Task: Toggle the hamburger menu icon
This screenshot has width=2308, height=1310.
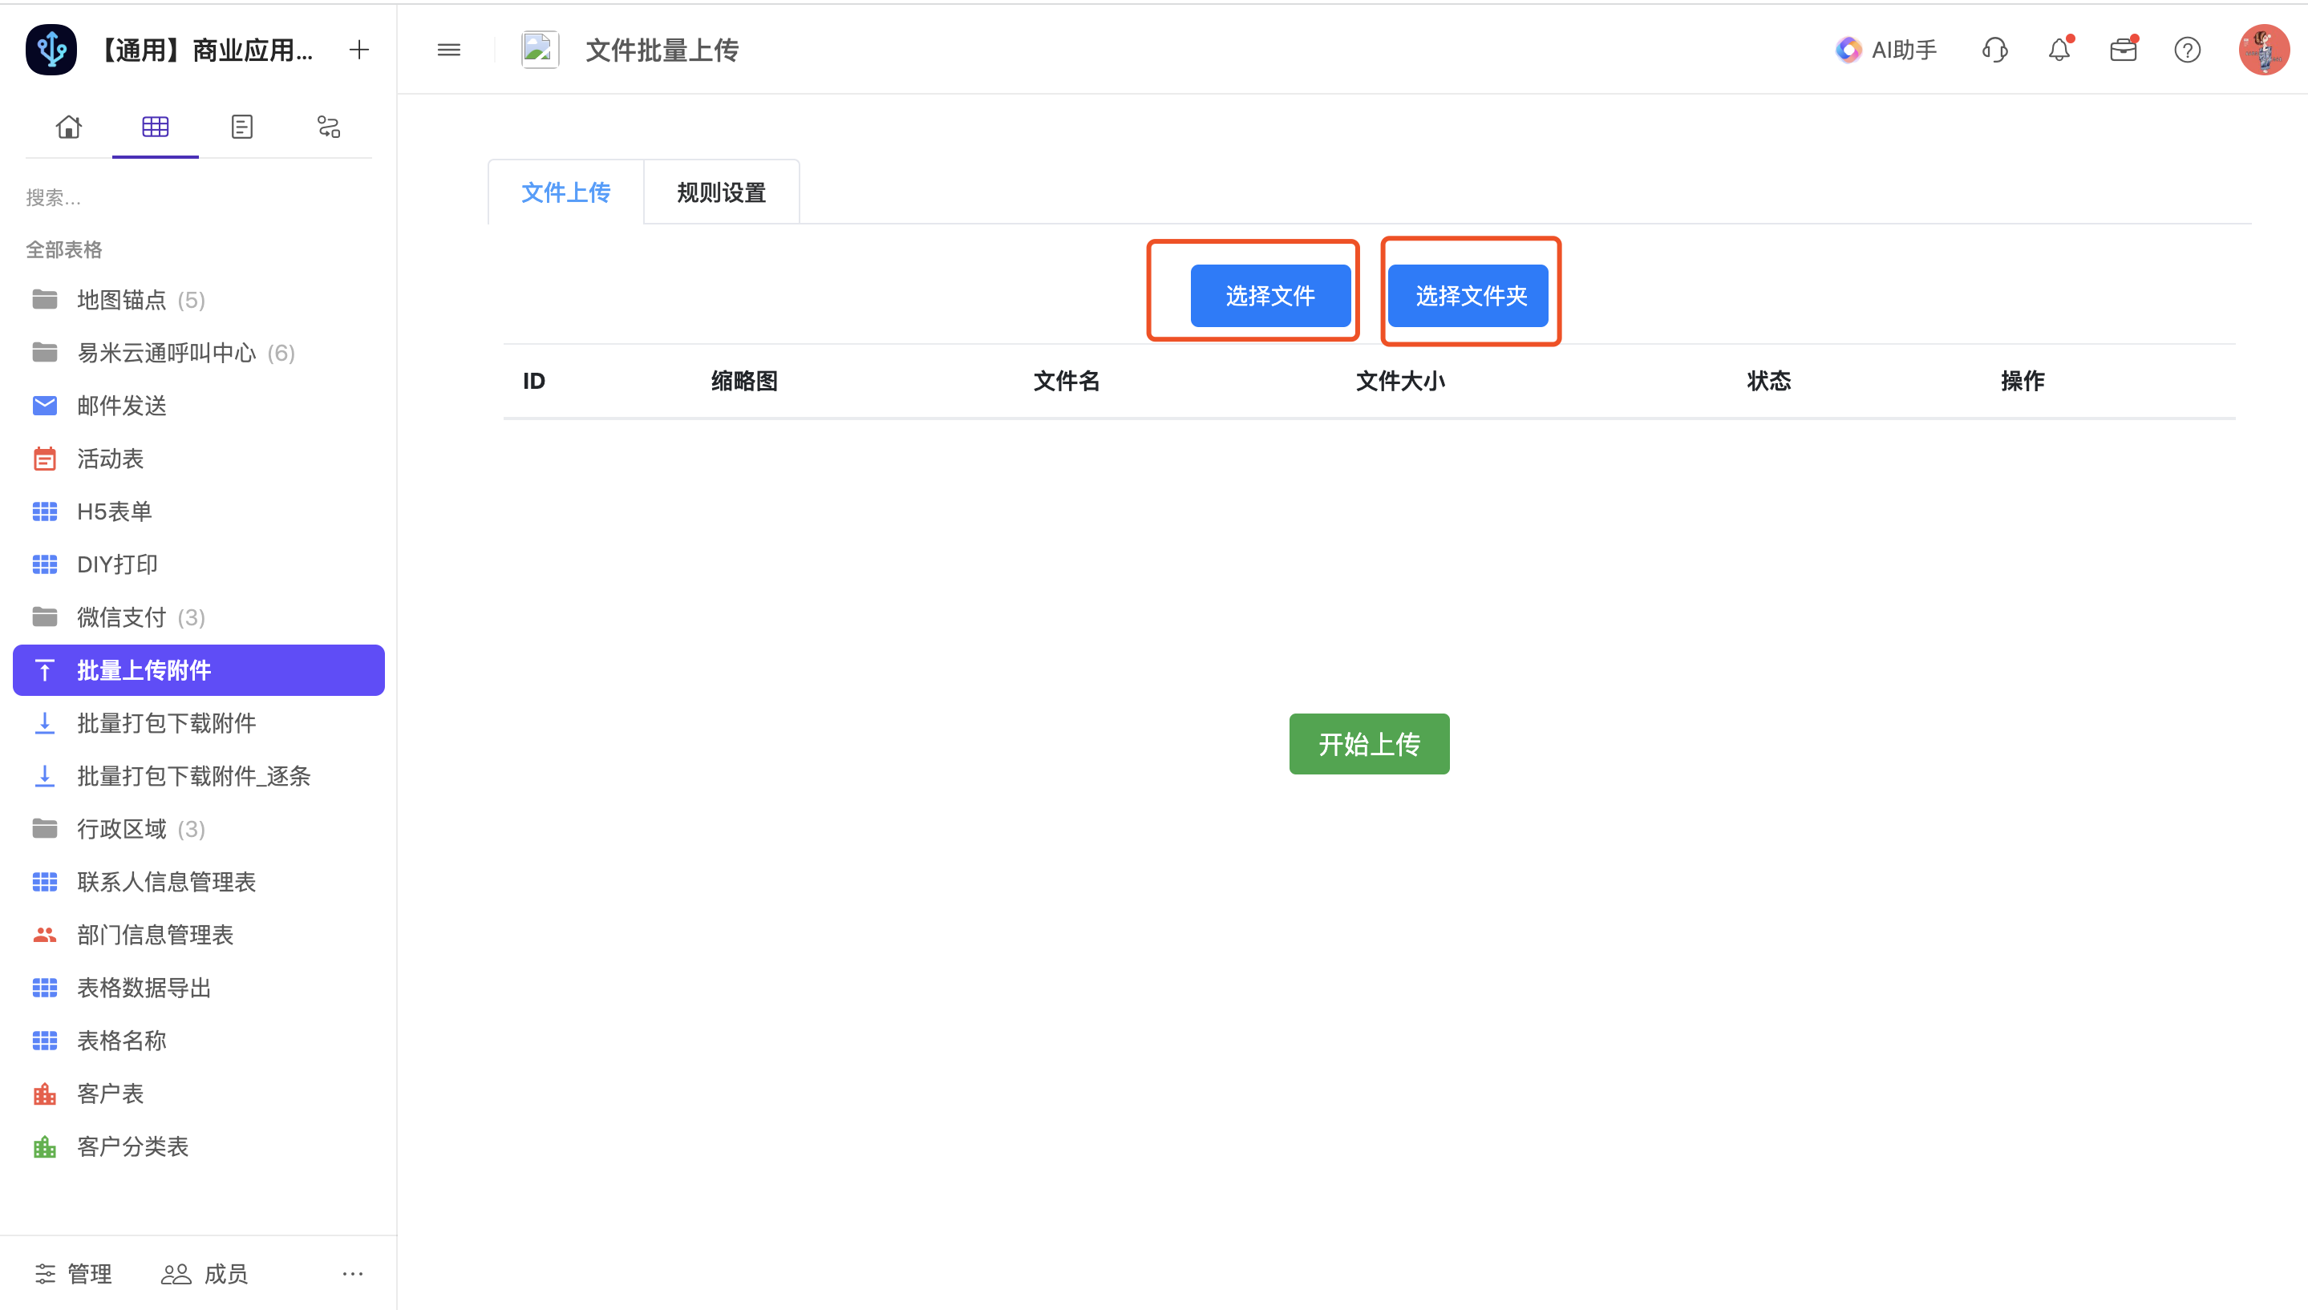Action: pyautogui.click(x=449, y=50)
